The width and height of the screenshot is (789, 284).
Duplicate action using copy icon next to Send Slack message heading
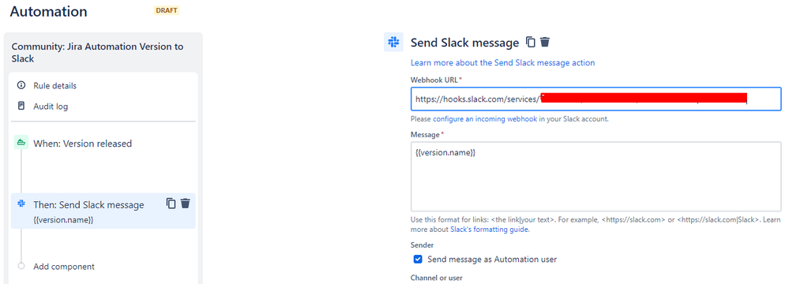(x=531, y=43)
